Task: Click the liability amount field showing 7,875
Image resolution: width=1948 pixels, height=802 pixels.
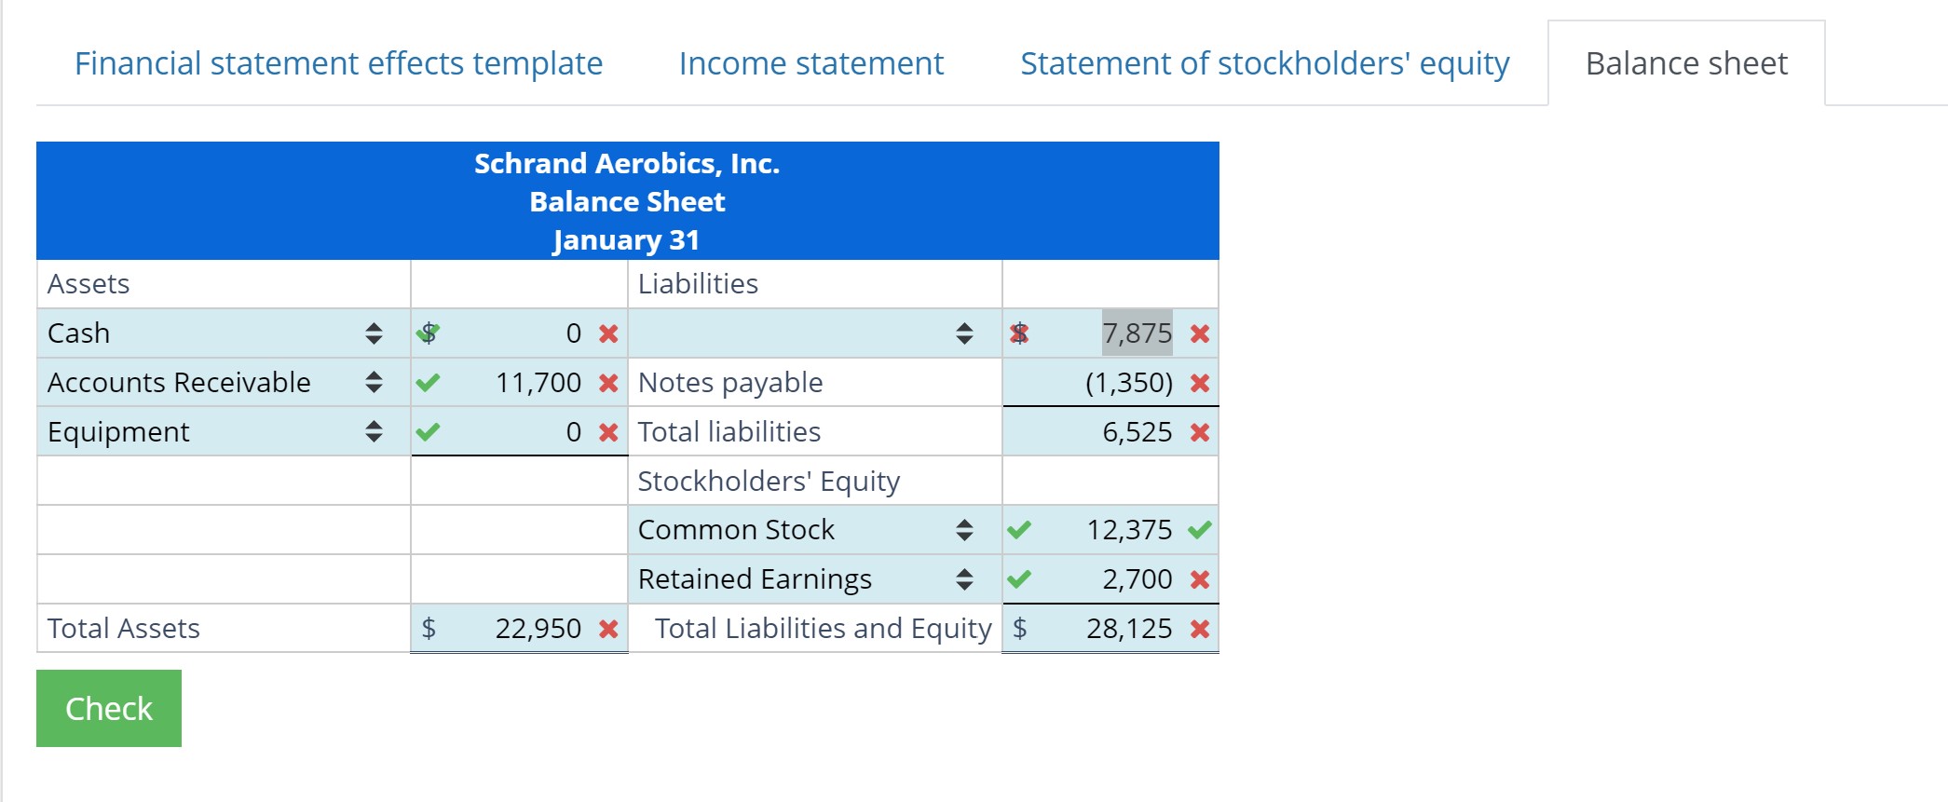Action: tap(1136, 333)
